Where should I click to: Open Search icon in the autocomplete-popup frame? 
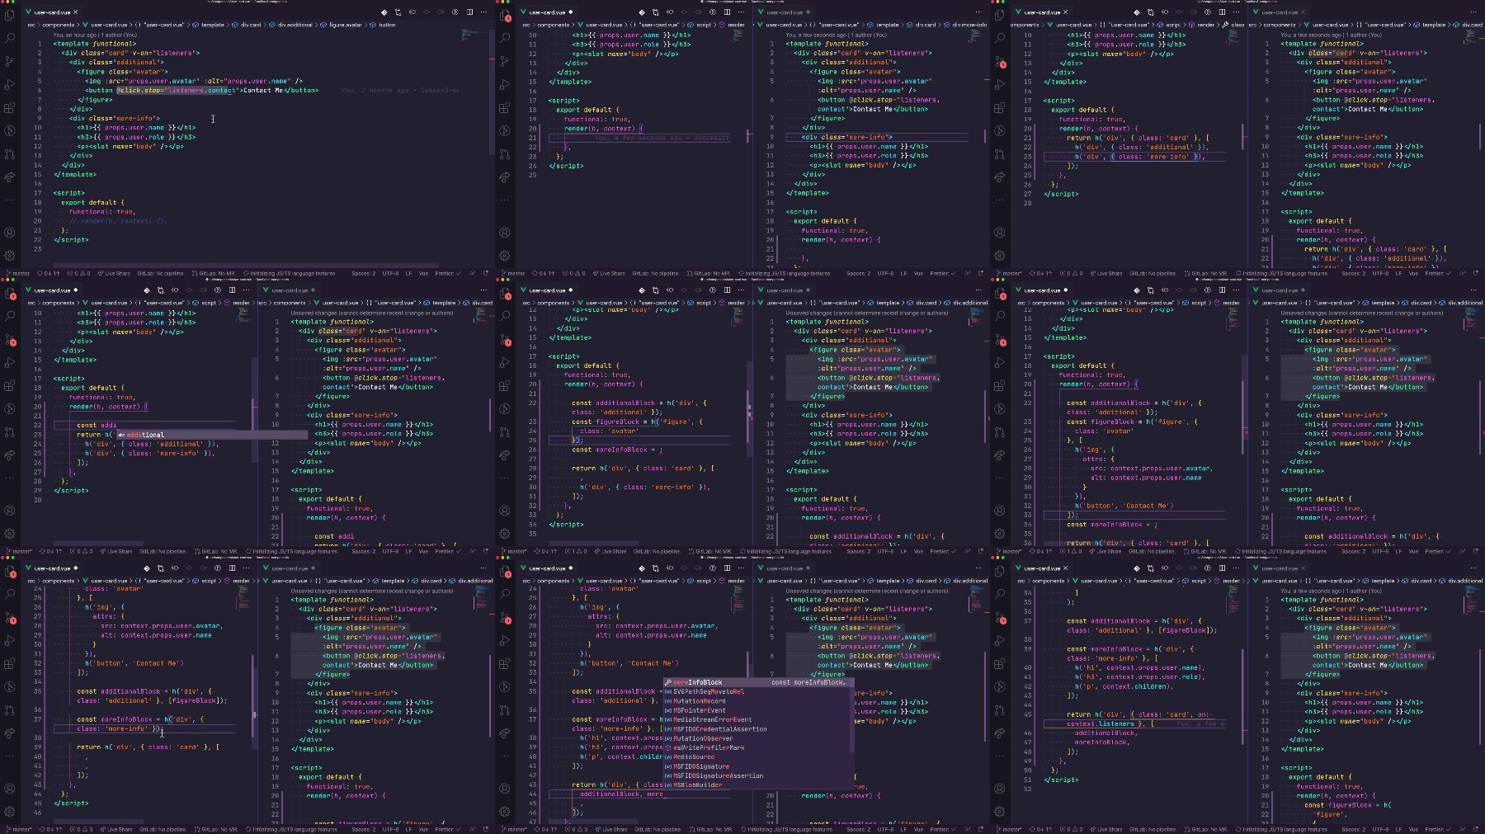[x=505, y=594]
